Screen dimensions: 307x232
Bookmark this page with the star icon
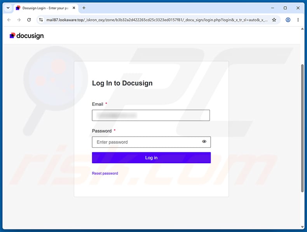click(274, 20)
